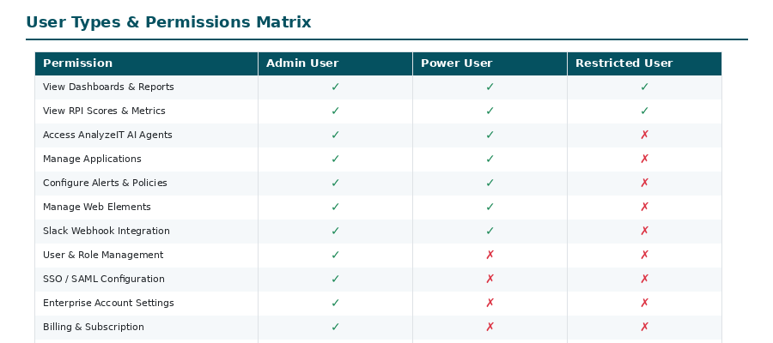The width and height of the screenshot is (773, 343).
Task: Click Power User checkmark for View Dashboards & Reports
Action: 490,87
